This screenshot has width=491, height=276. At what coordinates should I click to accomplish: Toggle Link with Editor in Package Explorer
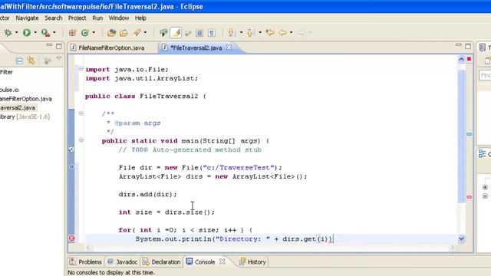click(x=31, y=61)
